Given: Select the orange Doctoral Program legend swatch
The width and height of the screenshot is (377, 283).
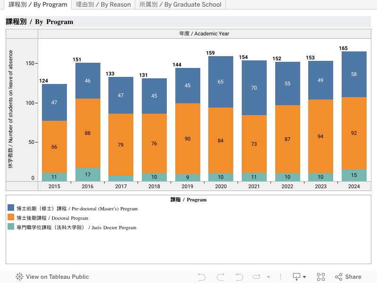Looking at the screenshot, I should click(11, 217).
